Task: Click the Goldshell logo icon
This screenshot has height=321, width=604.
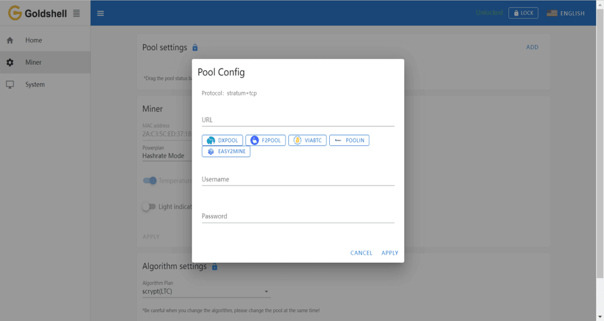Action: (15, 13)
